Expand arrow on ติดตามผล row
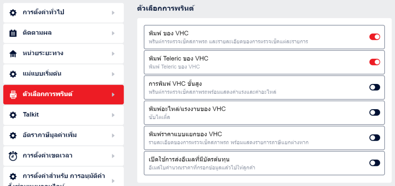 tap(113, 33)
